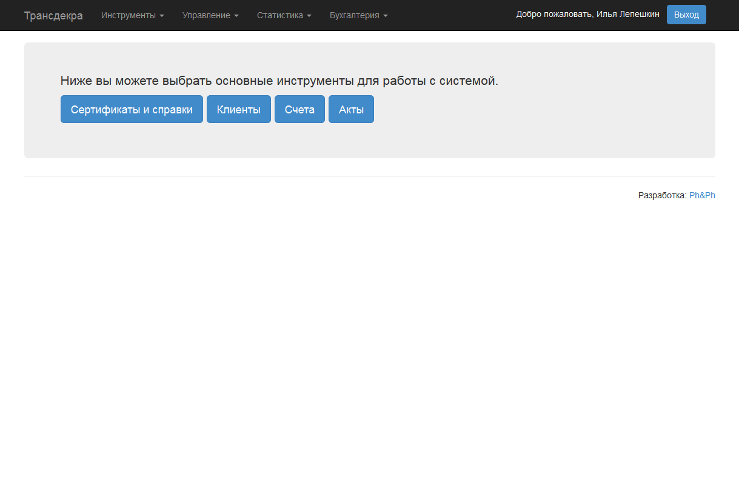Open the Счета section
This screenshot has height=502, width=739.
tap(299, 109)
